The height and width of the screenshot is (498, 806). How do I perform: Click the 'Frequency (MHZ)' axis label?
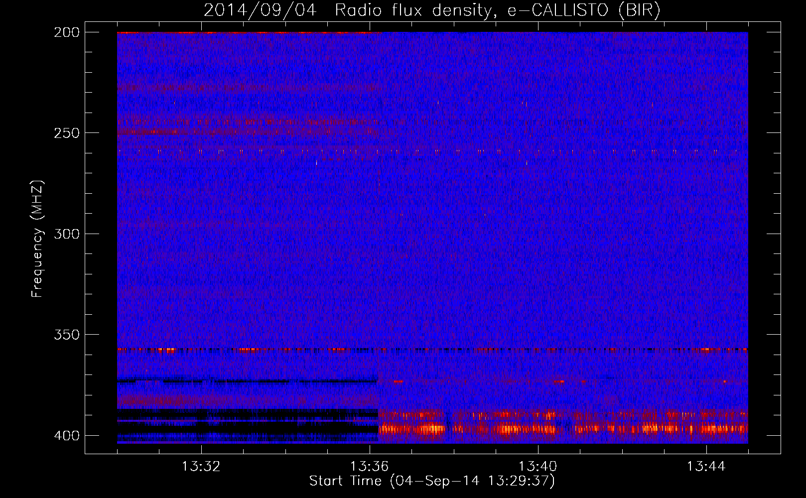[37, 239]
